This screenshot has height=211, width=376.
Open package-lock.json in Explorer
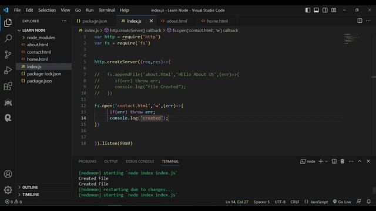point(44,74)
